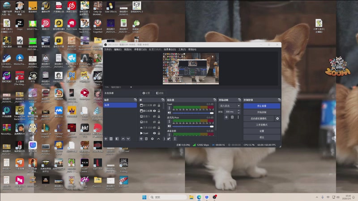
Task: Open the 麦克风/Aux channel options dots
Action: click(169, 121)
